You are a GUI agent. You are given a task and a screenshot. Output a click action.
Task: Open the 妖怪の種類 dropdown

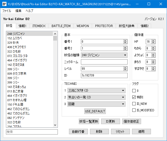click(x=104, y=55)
